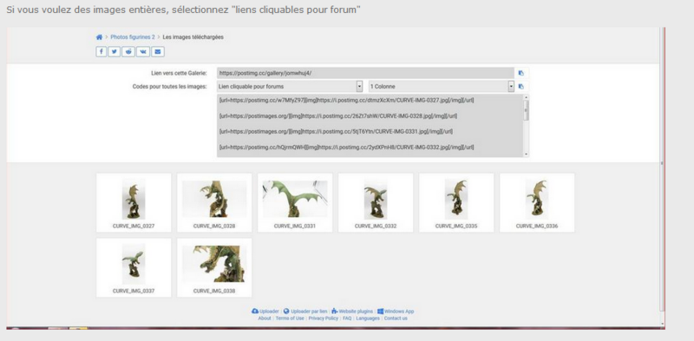Screen dimensions: 694x341
Task: Click the code line ending CURVE-IMG-0332.jpg
Action: pos(346,148)
